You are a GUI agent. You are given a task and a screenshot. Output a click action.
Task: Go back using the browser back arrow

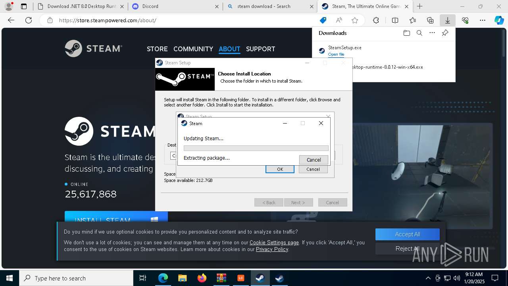click(11, 20)
